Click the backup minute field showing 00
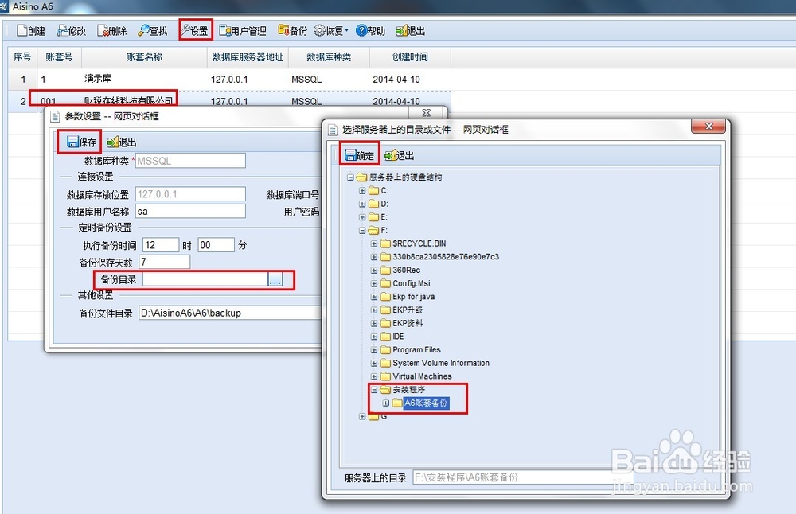Viewport: 796px width, 514px height. click(x=217, y=245)
